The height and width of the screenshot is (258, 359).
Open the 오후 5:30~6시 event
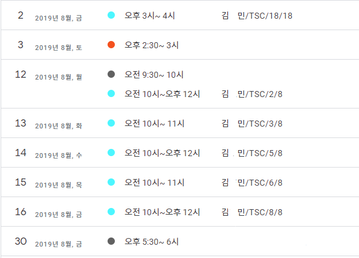point(152,241)
